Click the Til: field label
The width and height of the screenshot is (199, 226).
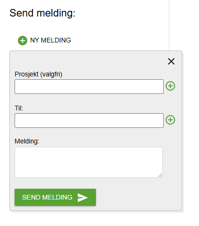pyautogui.click(x=19, y=108)
